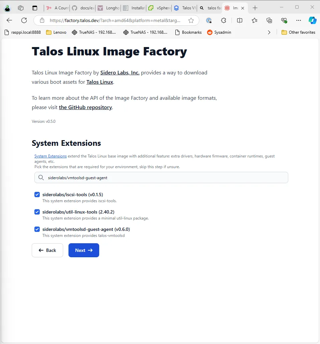The width and height of the screenshot is (320, 344).
Task: Click the Next button
Action: [84, 250]
